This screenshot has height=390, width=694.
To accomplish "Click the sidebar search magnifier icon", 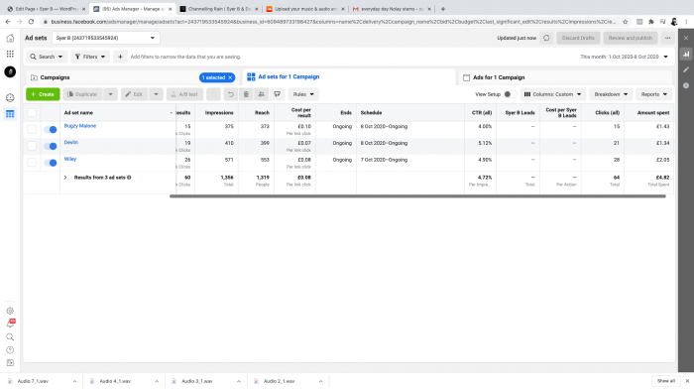I will pyautogui.click(x=10, y=337).
